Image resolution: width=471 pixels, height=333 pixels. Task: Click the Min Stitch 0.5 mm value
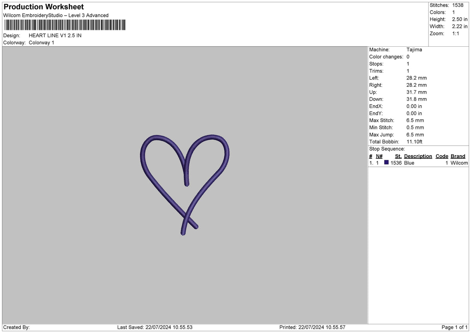pyautogui.click(x=415, y=127)
